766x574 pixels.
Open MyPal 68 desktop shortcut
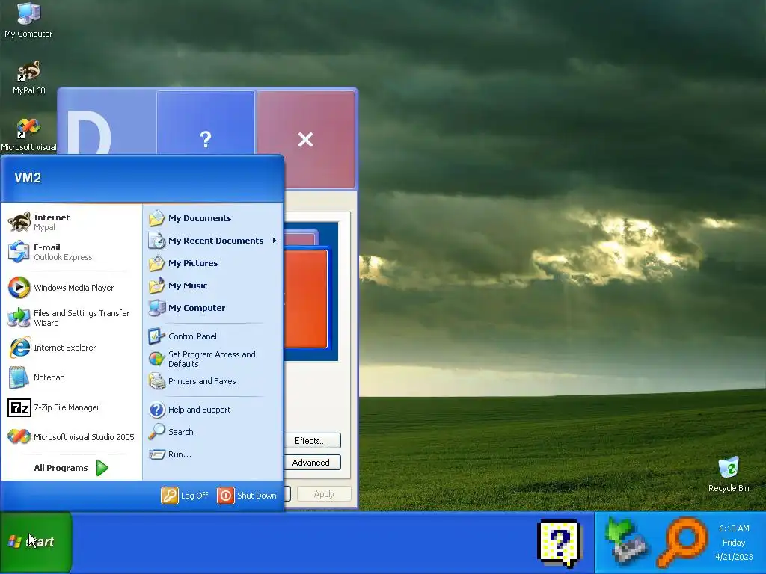click(x=29, y=77)
